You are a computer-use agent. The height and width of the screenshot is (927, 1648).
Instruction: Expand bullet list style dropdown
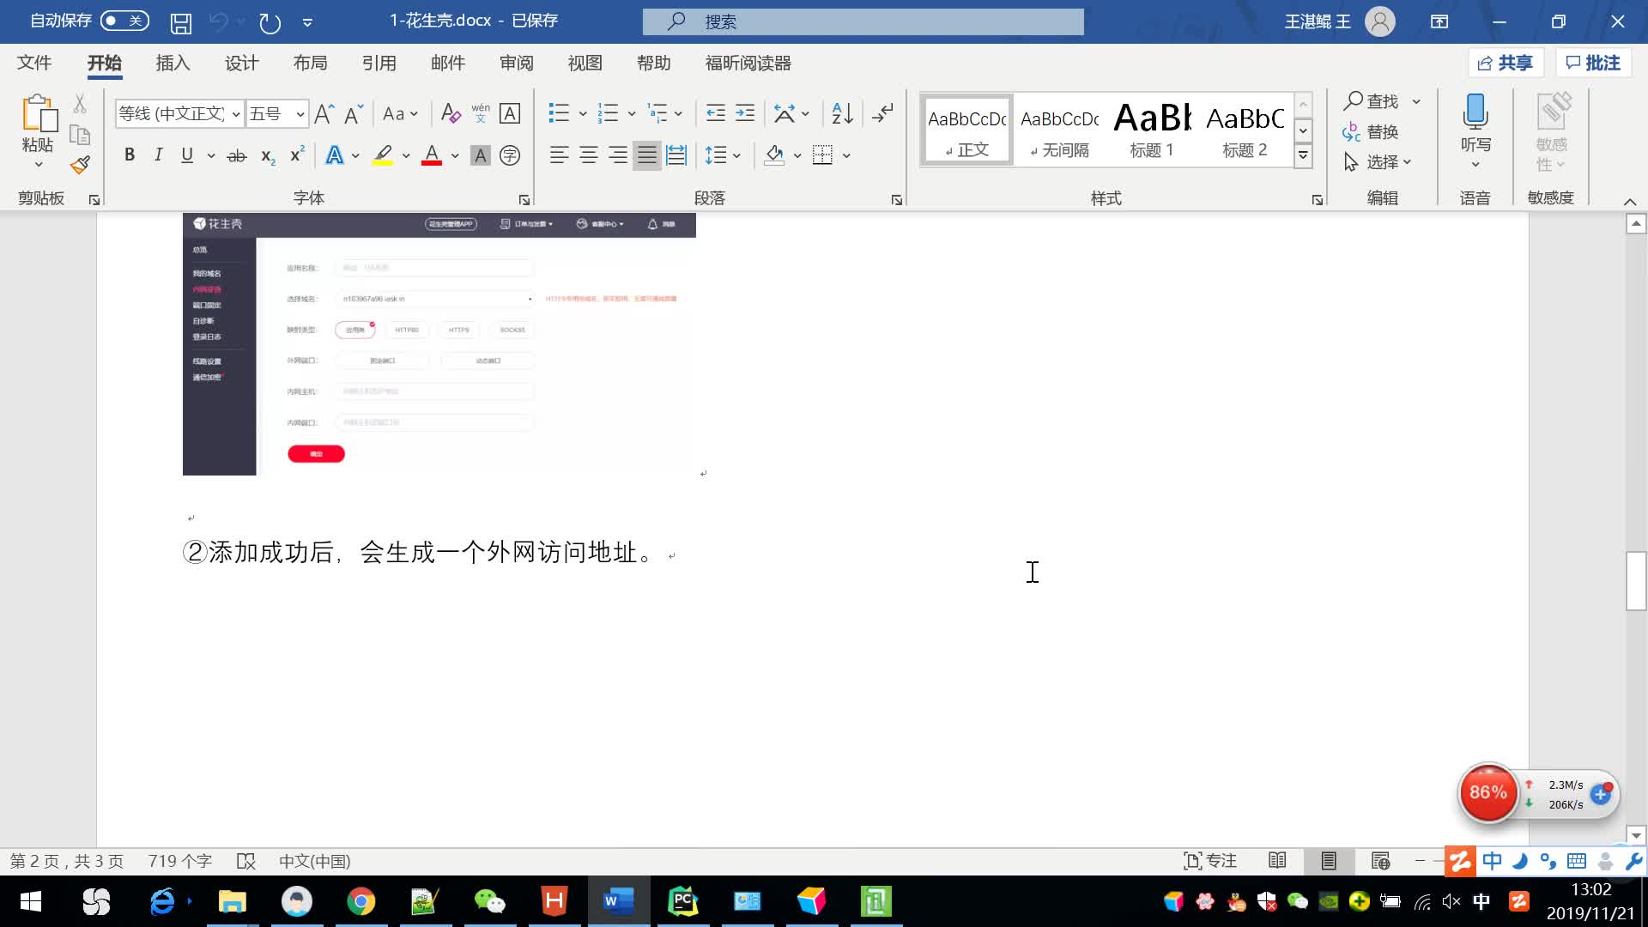click(x=583, y=113)
